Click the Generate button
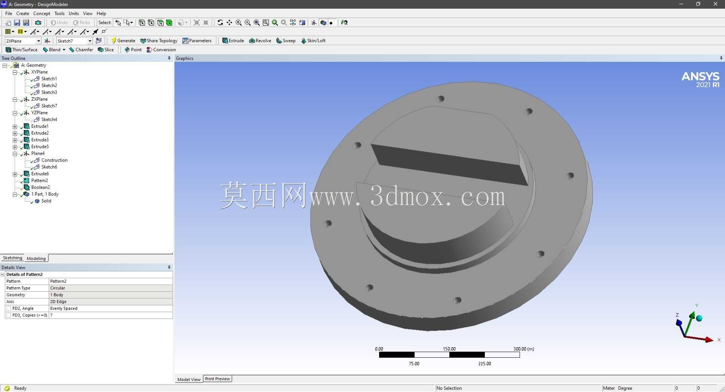The height and width of the screenshot is (392, 725). tap(123, 41)
